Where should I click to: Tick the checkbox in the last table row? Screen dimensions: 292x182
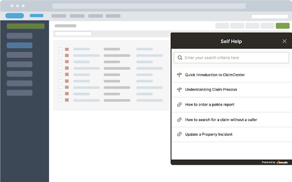tap(60, 100)
